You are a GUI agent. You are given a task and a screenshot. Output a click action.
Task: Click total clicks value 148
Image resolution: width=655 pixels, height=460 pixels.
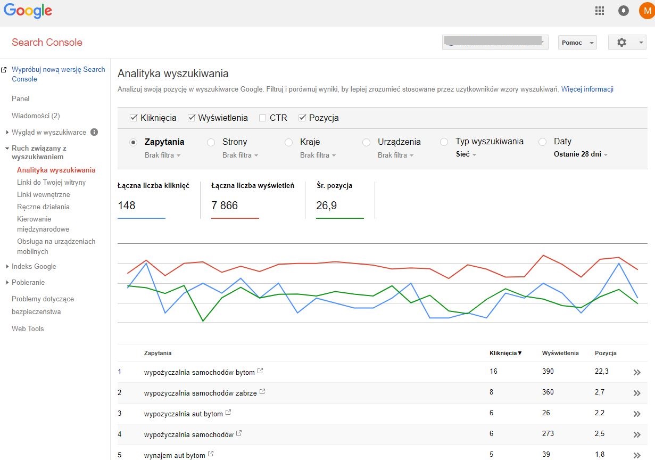point(127,206)
